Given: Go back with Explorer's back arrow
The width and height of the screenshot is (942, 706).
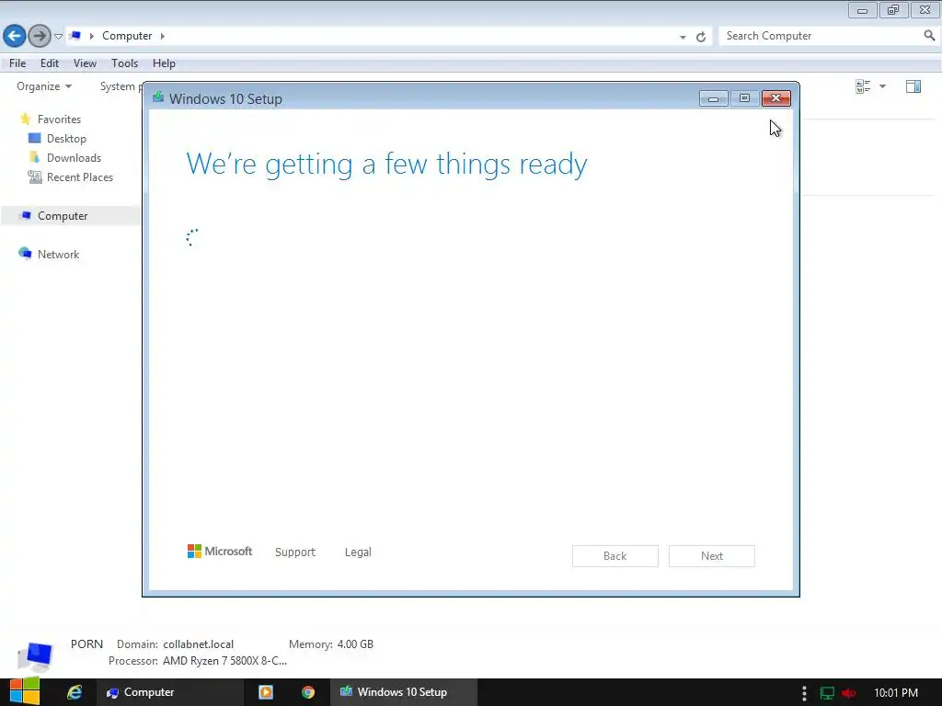Looking at the screenshot, I should (x=15, y=36).
